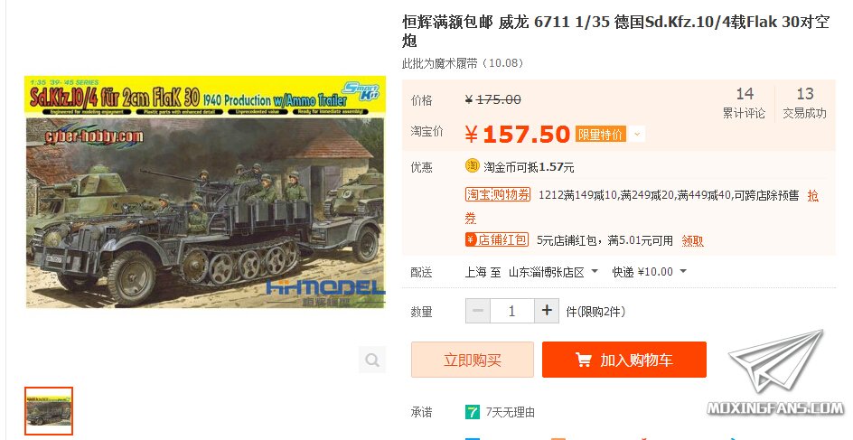This screenshot has height=440, width=853.
Task: Click the 店铺红包 red packet badge
Action: [x=497, y=239]
